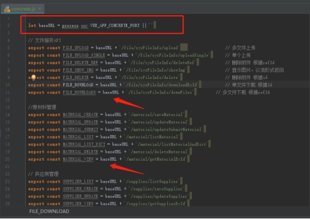Click the SUPPLIER_CREATE constant name
The height and width of the screenshot is (219, 310).
pos(80,189)
